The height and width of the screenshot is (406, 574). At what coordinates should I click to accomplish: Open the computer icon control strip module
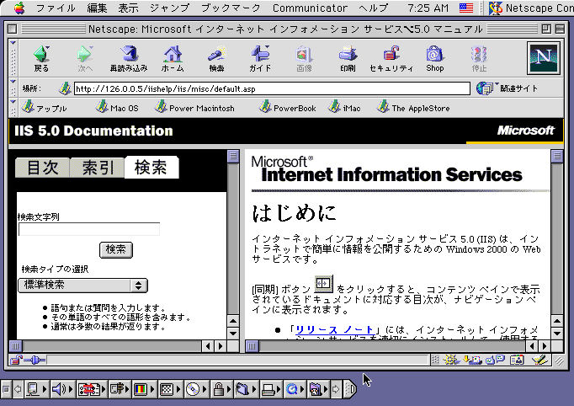click(x=36, y=389)
